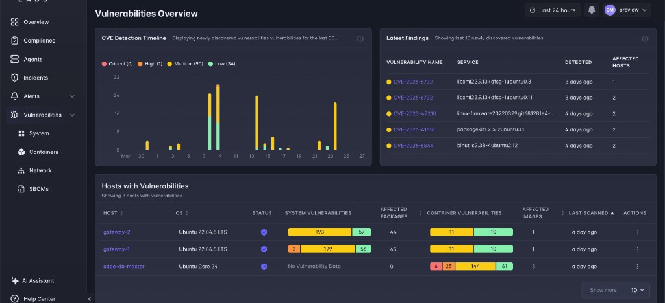Click the AI Assistant sparkle icon
665x303 pixels.
point(15,280)
